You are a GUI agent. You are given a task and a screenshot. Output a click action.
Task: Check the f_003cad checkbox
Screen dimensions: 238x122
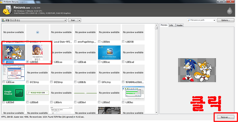(x=123, y=62)
